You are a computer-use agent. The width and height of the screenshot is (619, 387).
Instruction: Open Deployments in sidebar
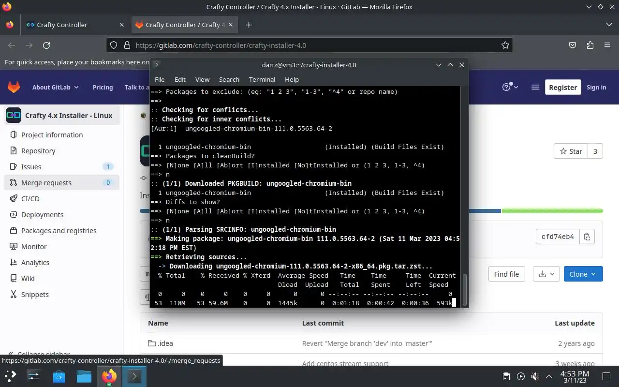pyautogui.click(x=61, y=214)
